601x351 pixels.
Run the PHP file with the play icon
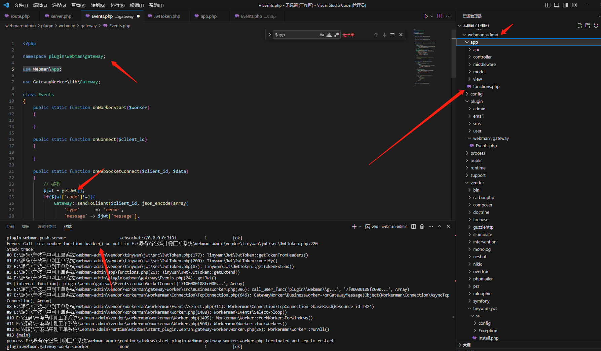pyautogui.click(x=426, y=16)
